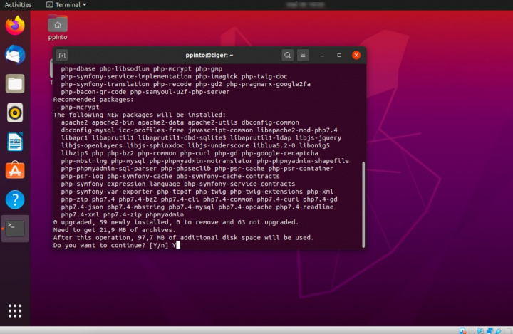Open a new tab in the terminal
The height and width of the screenshot is (334, 513).
[62, 55]
